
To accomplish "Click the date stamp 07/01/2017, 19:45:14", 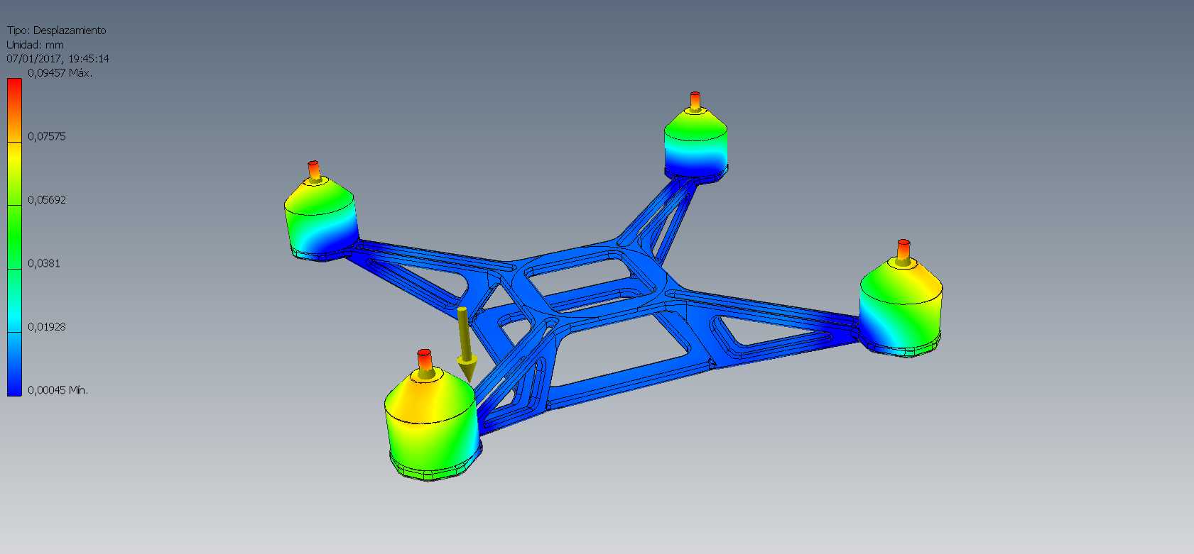I will (x=58, y=59).
